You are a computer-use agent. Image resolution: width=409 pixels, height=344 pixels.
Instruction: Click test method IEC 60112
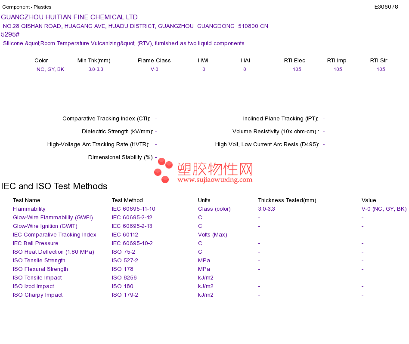[125, 234]
